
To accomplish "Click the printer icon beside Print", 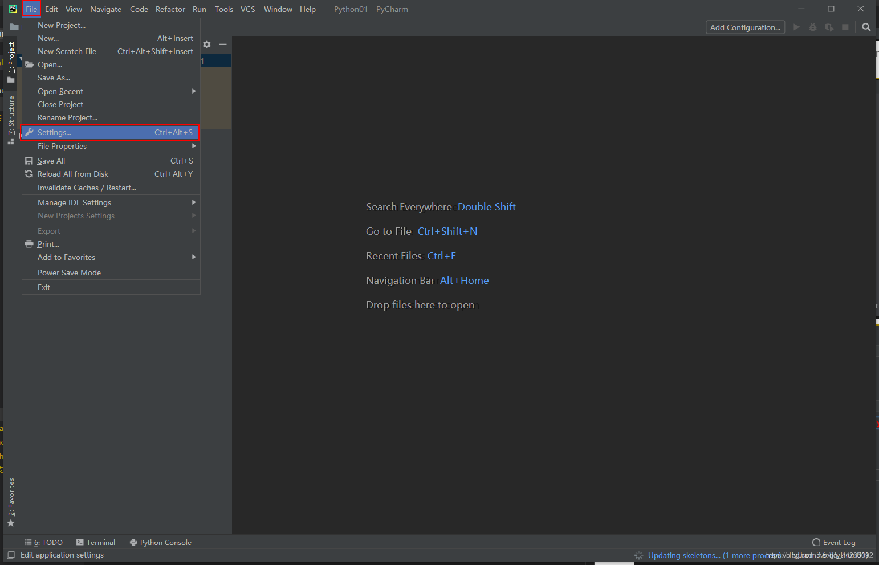I will (x=29, y=244).
